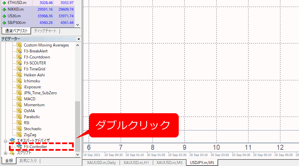Click the ZigZag indicator icon
This screenshot has width=299, height=166.
pos(19,135)
